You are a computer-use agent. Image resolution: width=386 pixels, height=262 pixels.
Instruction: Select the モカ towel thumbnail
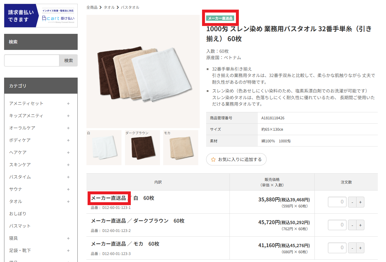(180, 148)
